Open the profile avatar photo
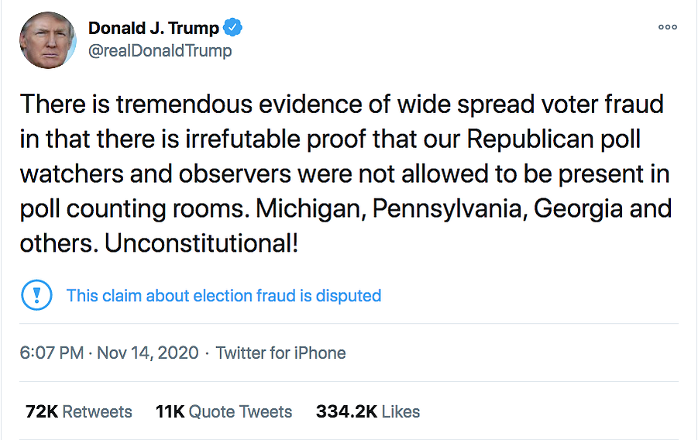 [47, 40]
